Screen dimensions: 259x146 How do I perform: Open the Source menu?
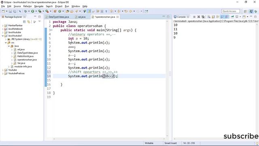(x=17, y=6)
